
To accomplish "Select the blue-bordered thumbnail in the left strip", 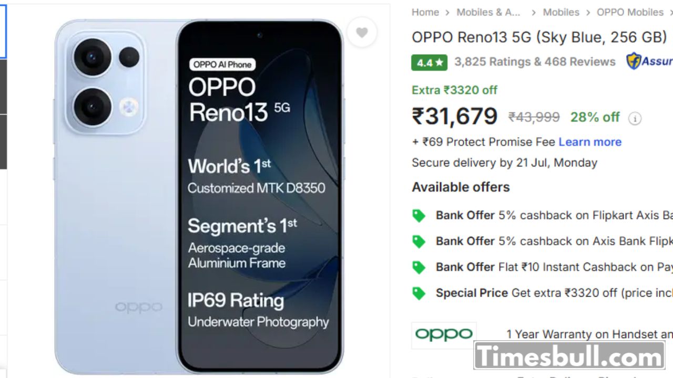I will (3, 32).
